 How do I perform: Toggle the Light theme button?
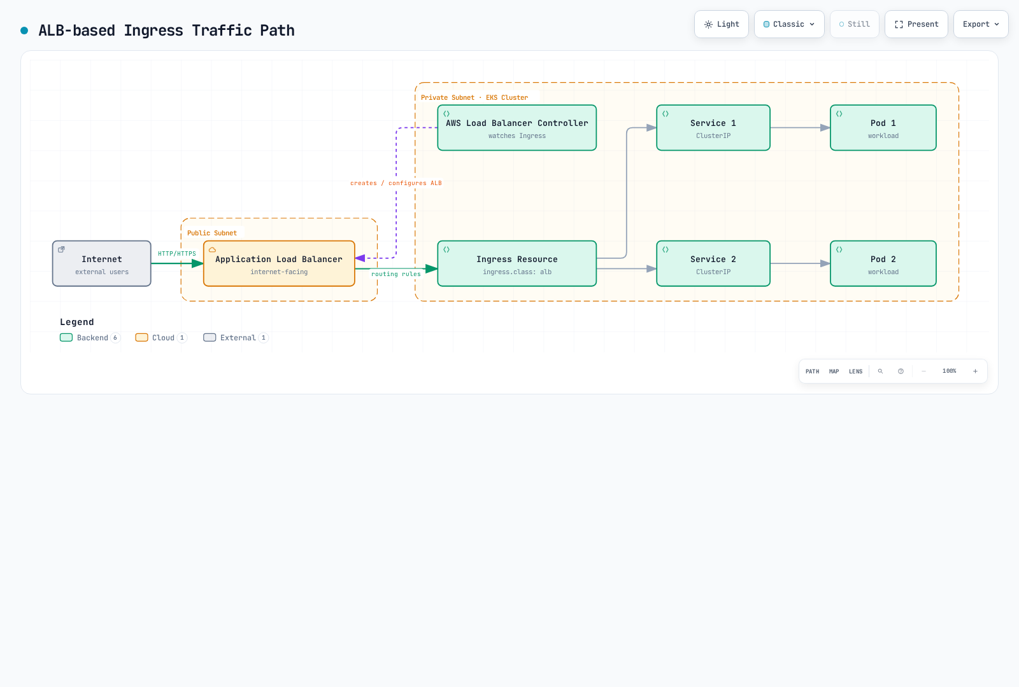click(x=722, y=24)
